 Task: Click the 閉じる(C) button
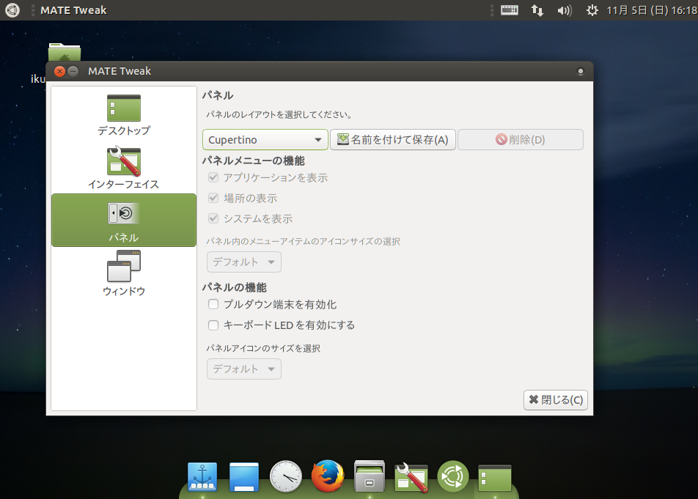pyautogui.click(x=556, y=400)
